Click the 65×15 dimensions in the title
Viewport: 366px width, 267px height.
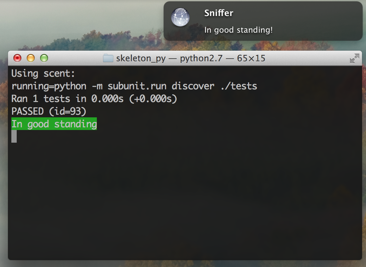(x=251, y=58)
